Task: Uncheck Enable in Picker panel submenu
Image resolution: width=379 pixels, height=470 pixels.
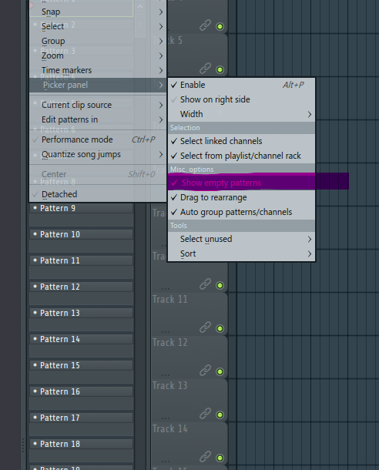Action: click(241, 85)
